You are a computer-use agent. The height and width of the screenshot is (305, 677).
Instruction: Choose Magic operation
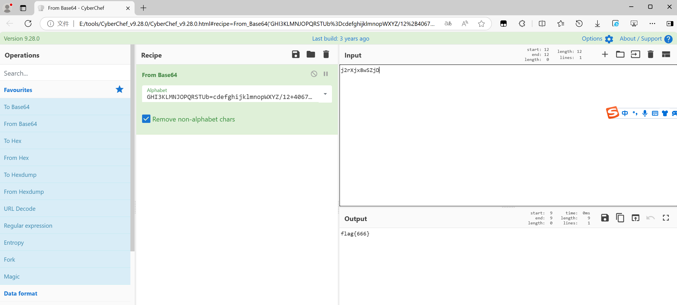[65, 276]
